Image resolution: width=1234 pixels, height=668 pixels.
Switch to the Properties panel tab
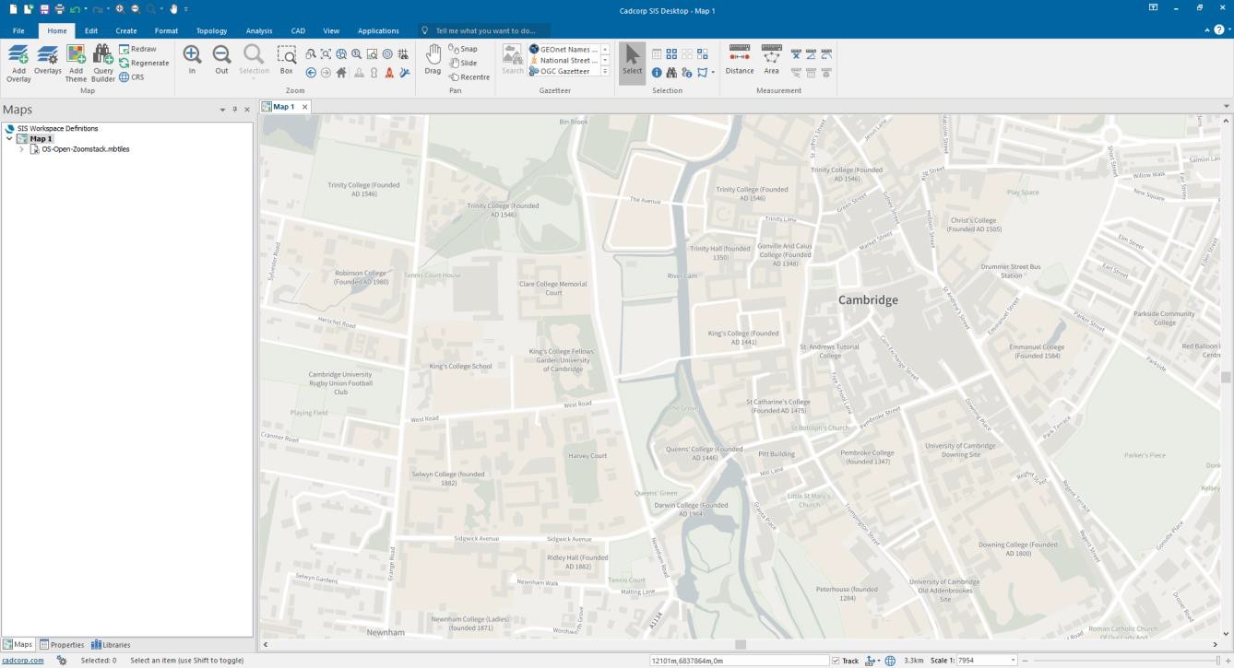point(62,645)
